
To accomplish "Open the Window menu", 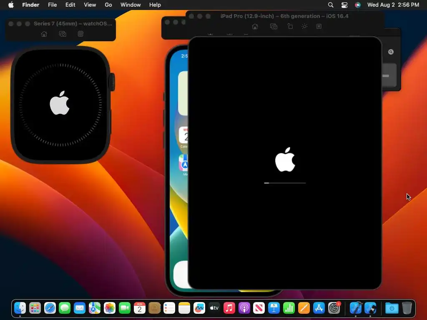I will 131,5.
